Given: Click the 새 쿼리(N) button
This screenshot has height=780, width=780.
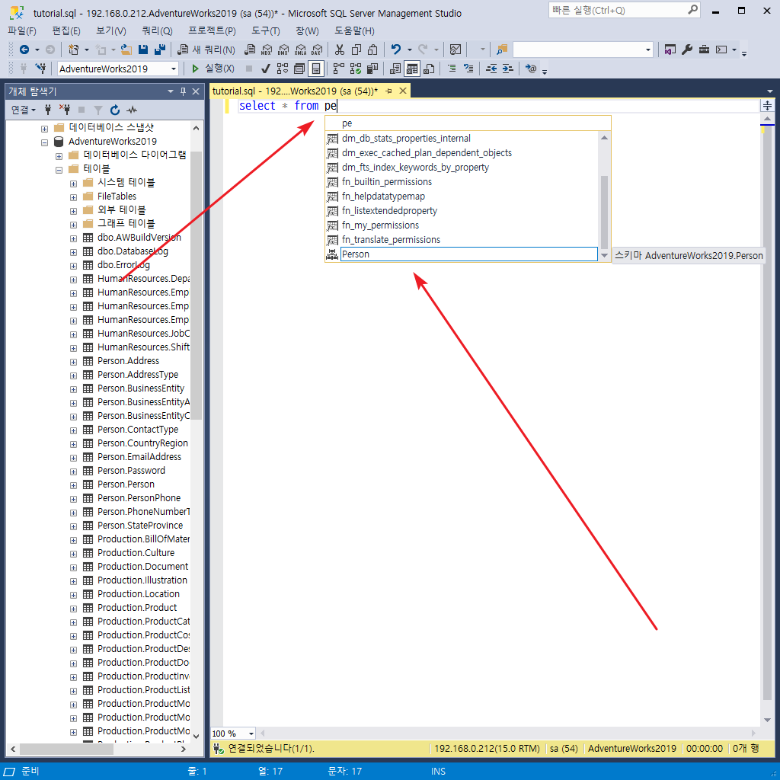Looking at the screenshot, I should (207, 50).
